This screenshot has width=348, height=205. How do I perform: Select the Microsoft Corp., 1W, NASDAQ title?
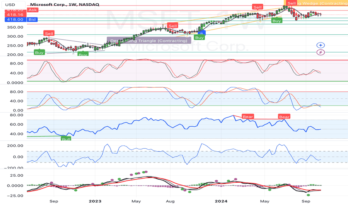pyautogui.click(x=65, y=4)
